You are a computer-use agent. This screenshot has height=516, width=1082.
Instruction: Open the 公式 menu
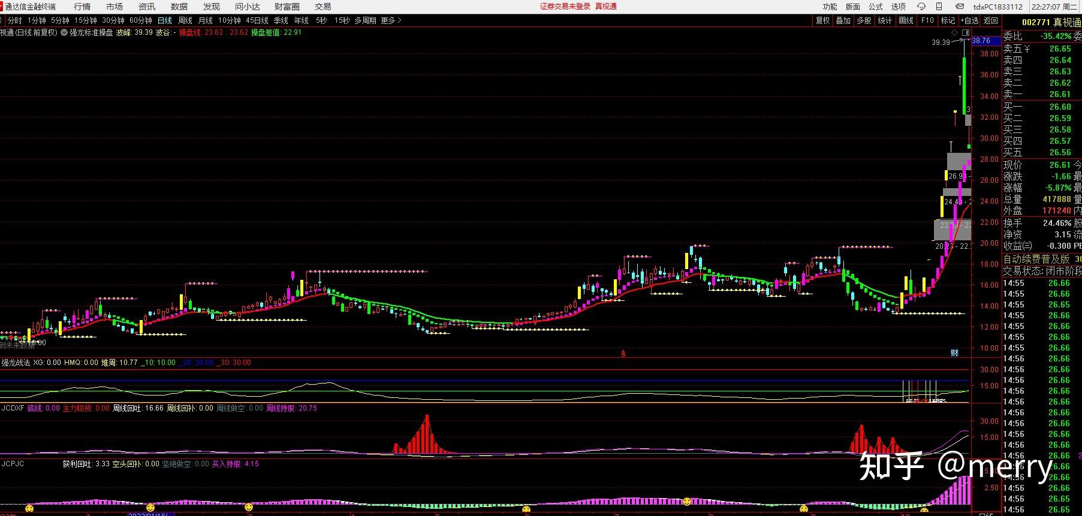[876, 7]
